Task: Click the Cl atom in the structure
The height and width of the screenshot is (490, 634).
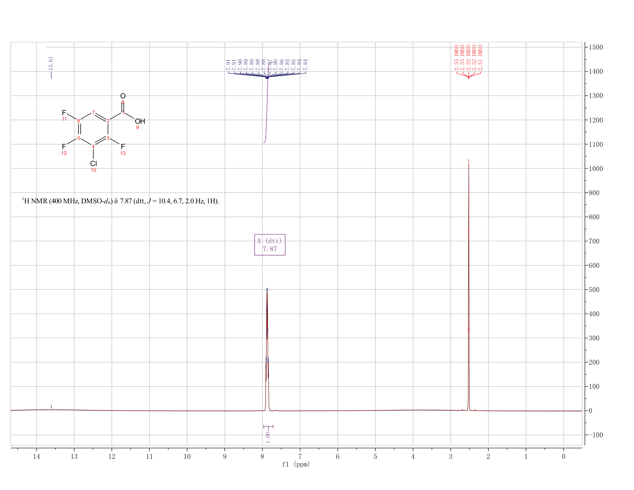Action: point(93,163)
